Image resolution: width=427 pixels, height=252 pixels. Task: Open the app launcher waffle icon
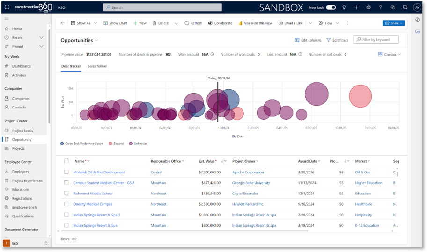pos(7,7)
